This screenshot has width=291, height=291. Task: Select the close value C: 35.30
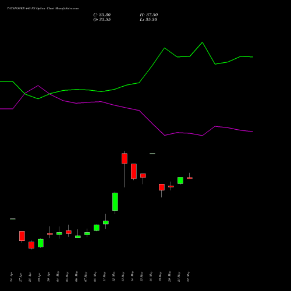click(102, 15)
